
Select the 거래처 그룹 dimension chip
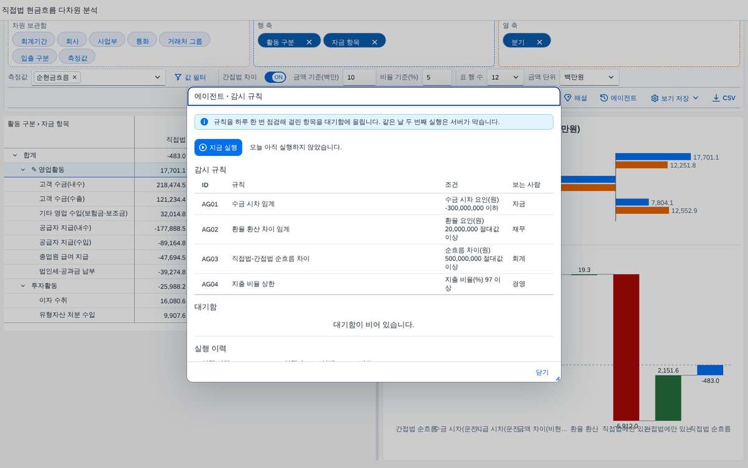185,41
